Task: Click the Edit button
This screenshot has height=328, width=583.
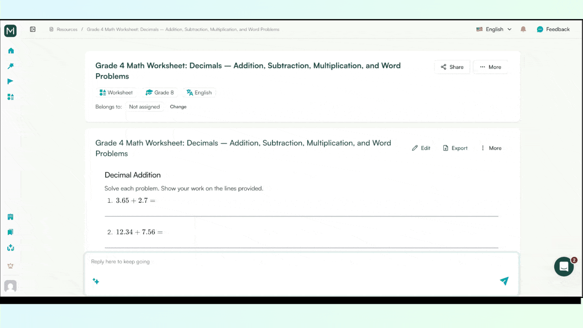Action: [421, 148]
